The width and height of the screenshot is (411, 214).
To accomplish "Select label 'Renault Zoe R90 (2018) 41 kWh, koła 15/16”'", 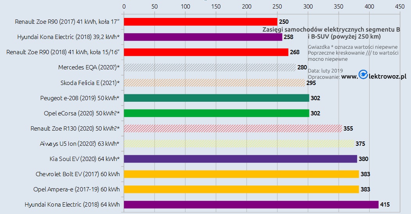I will pyautogui.click(x=63, y=52).
